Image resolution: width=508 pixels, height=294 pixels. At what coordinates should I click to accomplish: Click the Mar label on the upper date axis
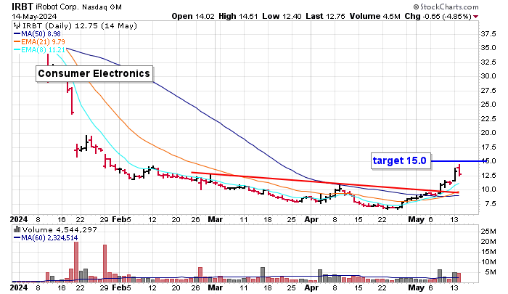[x=215, y=219]
